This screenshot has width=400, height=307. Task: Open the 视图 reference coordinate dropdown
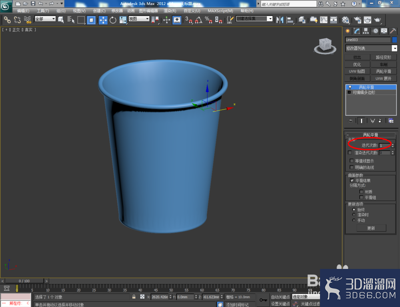pos(139,19)
